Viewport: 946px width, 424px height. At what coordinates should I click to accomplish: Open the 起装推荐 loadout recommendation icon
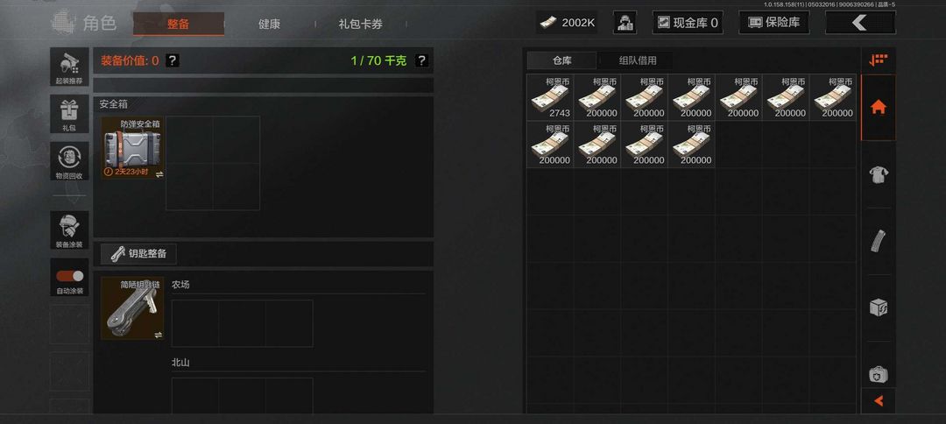coord(69,67)
